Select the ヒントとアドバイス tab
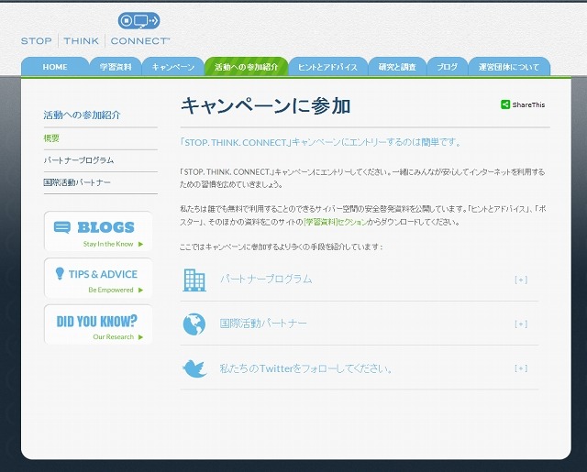This screenshot has width=587, height=472. coord(328,67)
